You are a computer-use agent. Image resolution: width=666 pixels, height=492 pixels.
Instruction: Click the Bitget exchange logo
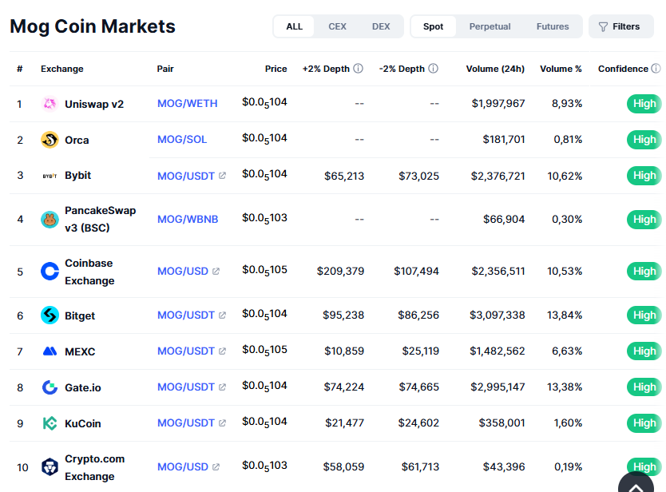(x=50, y=315)
